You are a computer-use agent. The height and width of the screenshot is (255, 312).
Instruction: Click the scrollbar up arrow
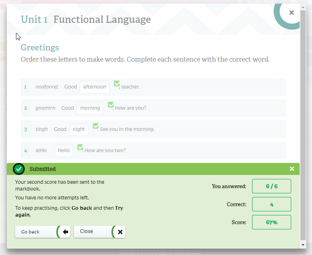303,7
